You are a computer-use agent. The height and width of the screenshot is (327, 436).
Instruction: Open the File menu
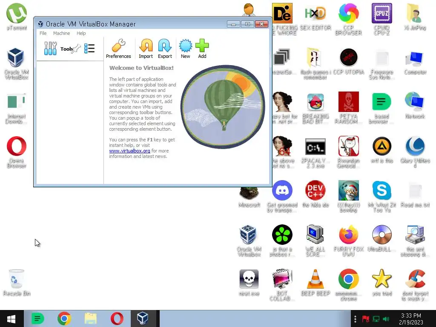coord(43,33)
